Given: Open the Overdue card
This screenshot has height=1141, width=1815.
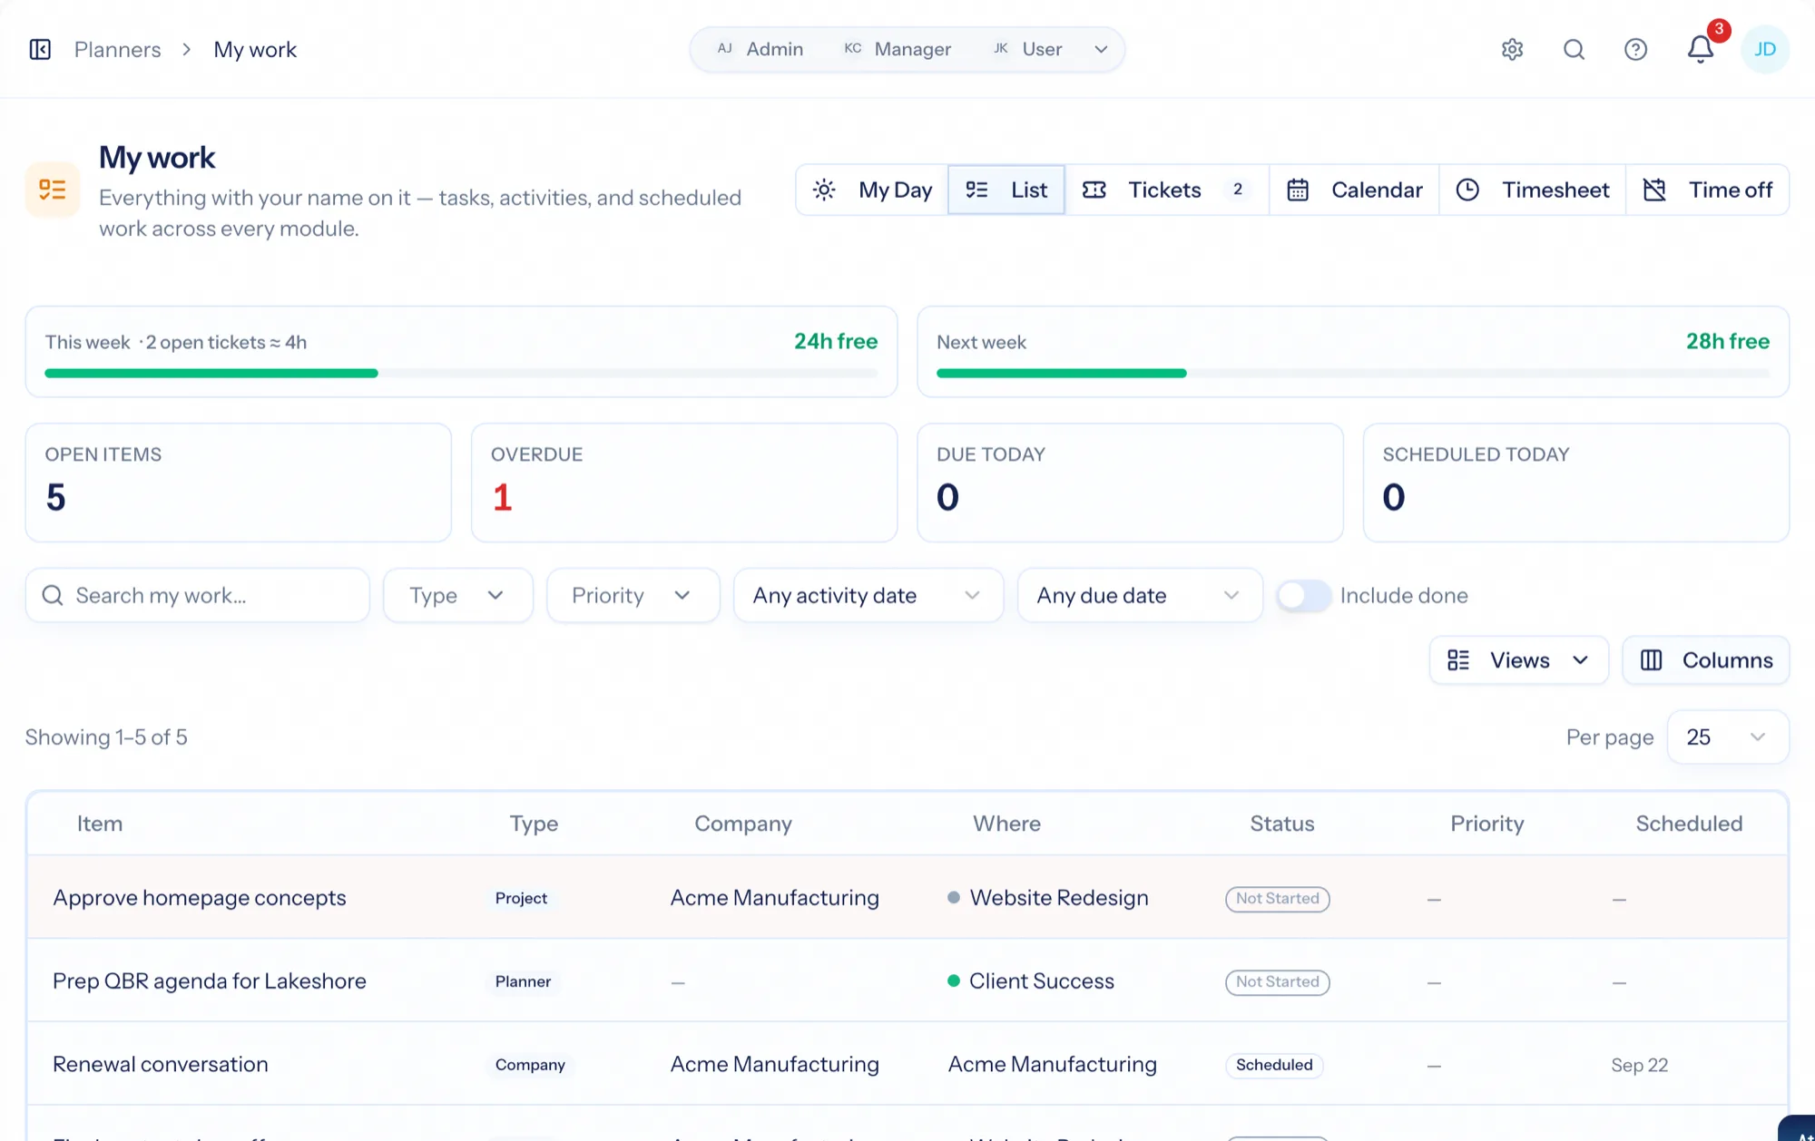Looking at the screenshot, I should 684,483.
